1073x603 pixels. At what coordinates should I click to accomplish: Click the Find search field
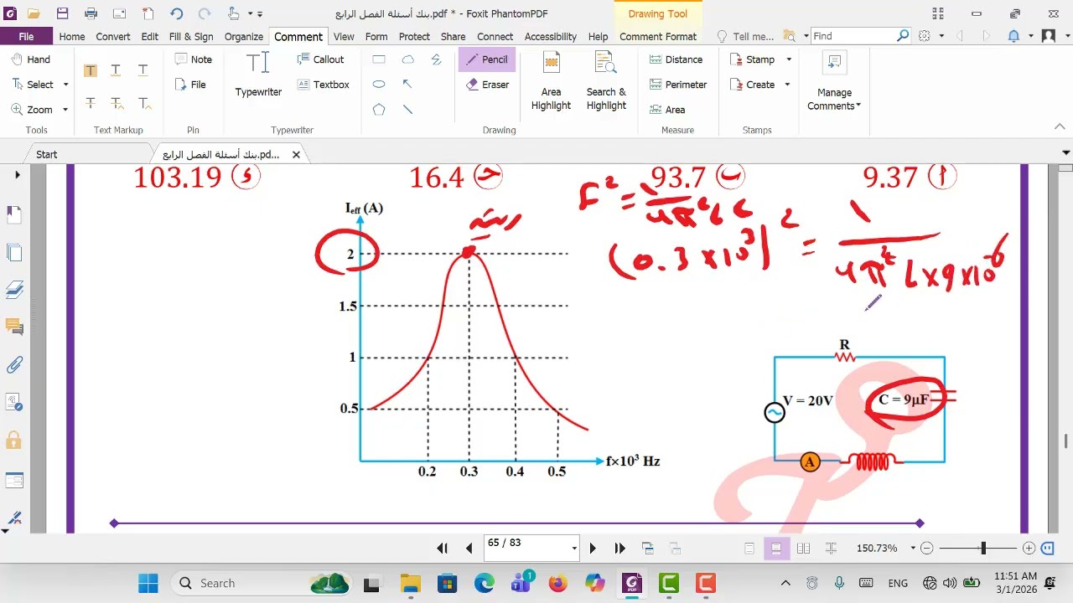(853, 36)
